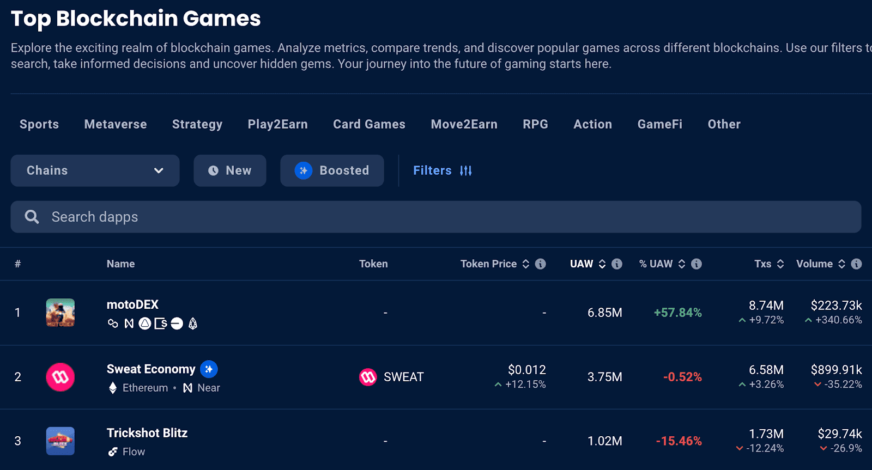Click the -15.46% UAW change
Viewport: 872px width, 470px height.
pos(679,441)
